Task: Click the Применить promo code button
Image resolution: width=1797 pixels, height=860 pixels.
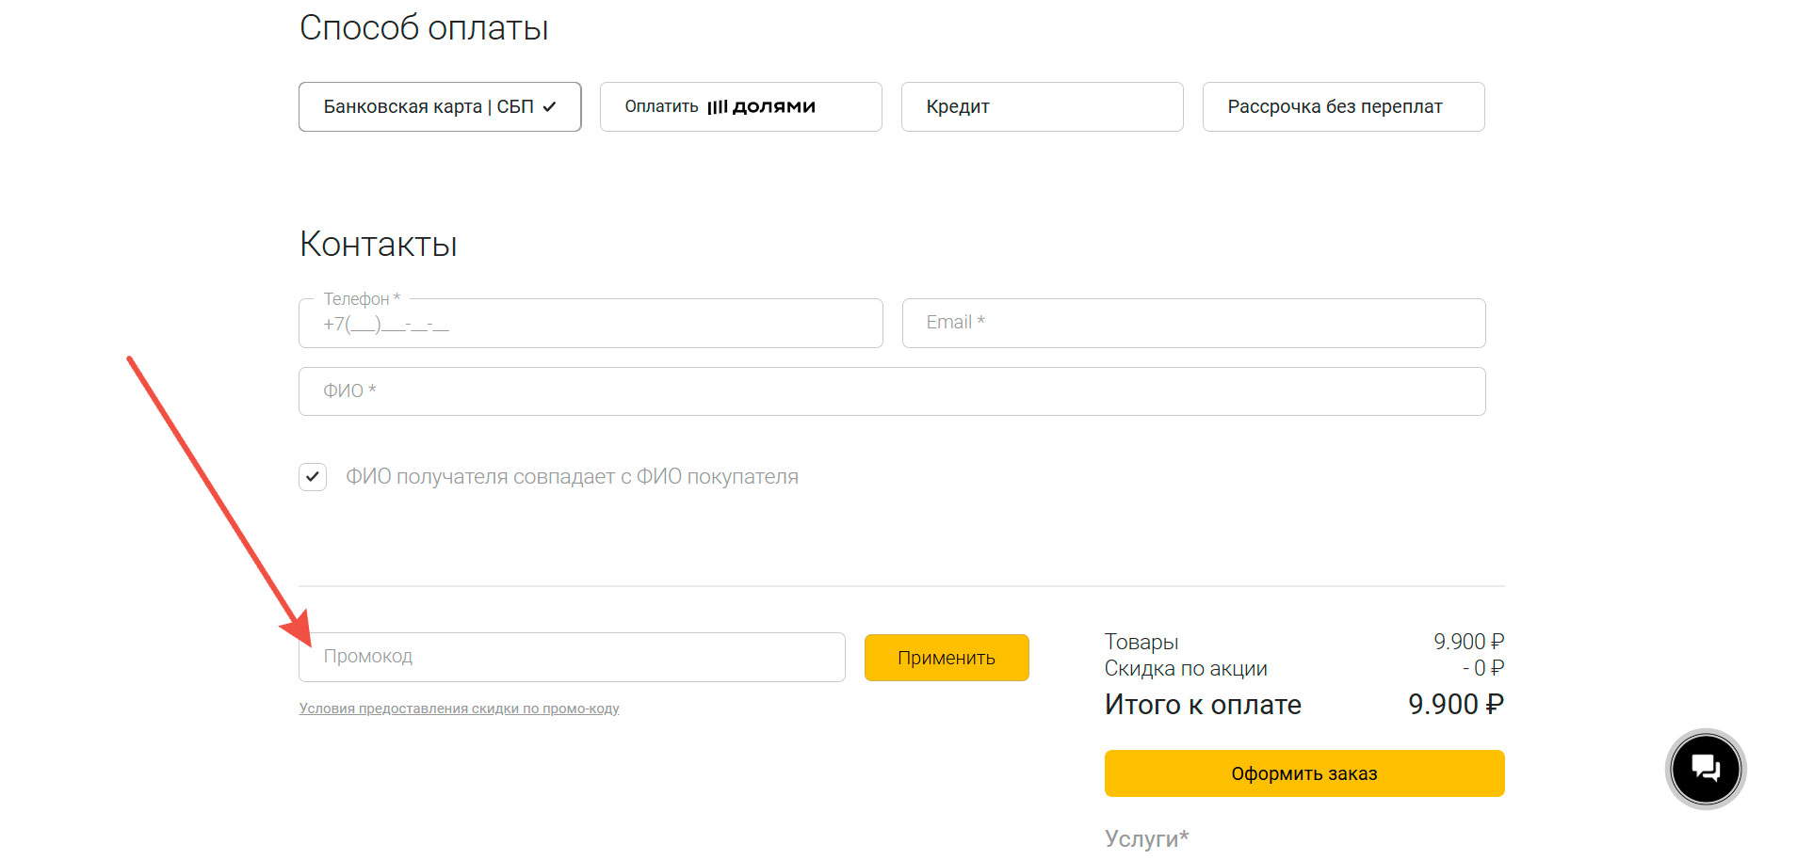Action: coord(947,658)
